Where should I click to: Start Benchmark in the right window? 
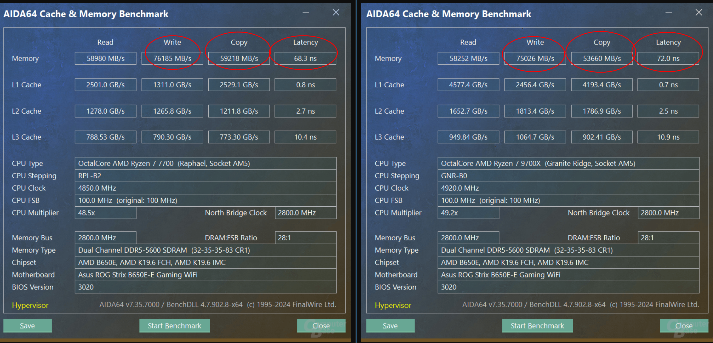coord(537,326)
